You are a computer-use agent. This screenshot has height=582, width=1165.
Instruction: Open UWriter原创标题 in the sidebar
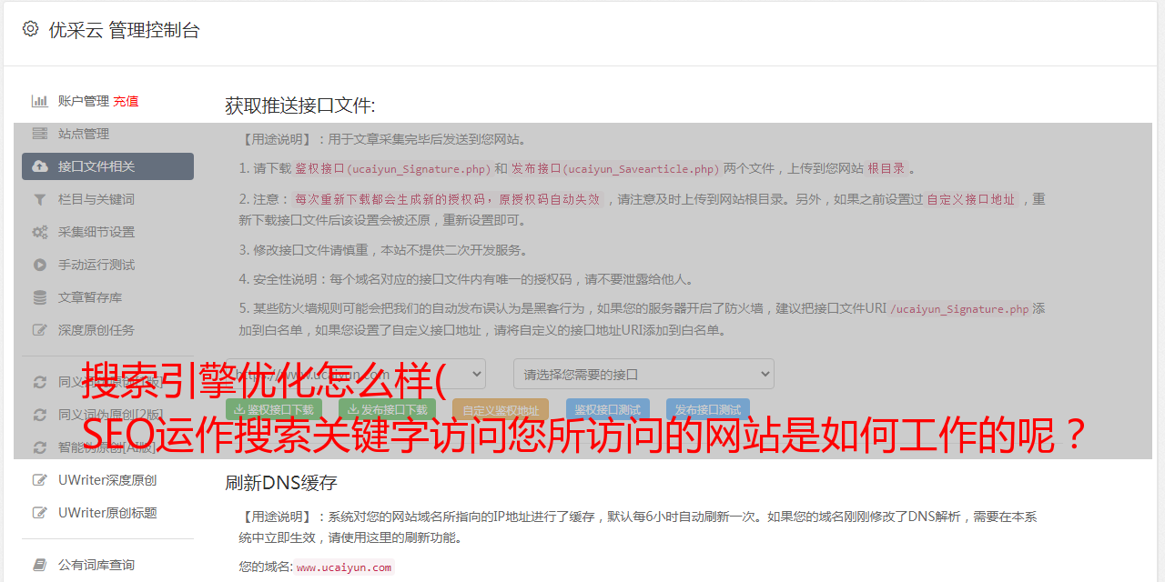(107, 513)
